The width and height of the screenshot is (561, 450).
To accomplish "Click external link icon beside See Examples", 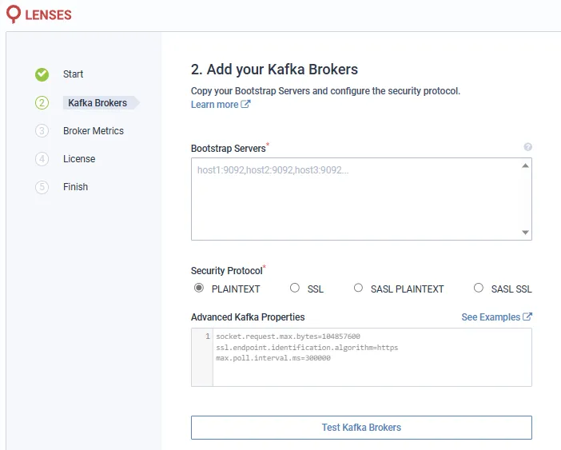I will (x=527, y=317).
